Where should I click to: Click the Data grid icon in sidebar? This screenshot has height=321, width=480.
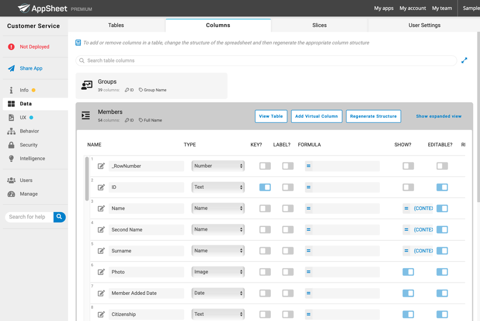point(11,104)
